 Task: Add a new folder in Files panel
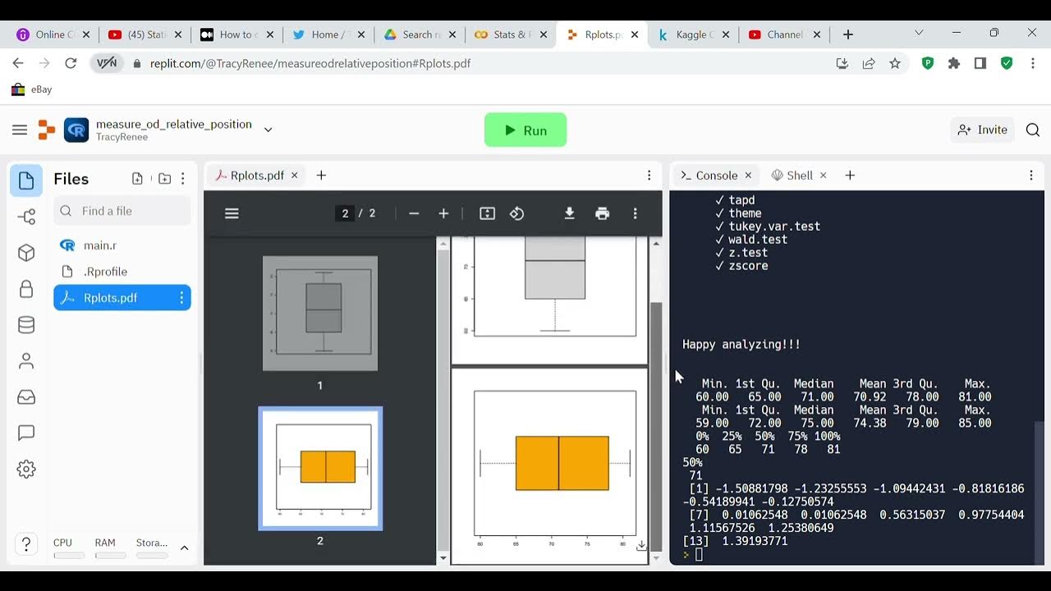164,179
